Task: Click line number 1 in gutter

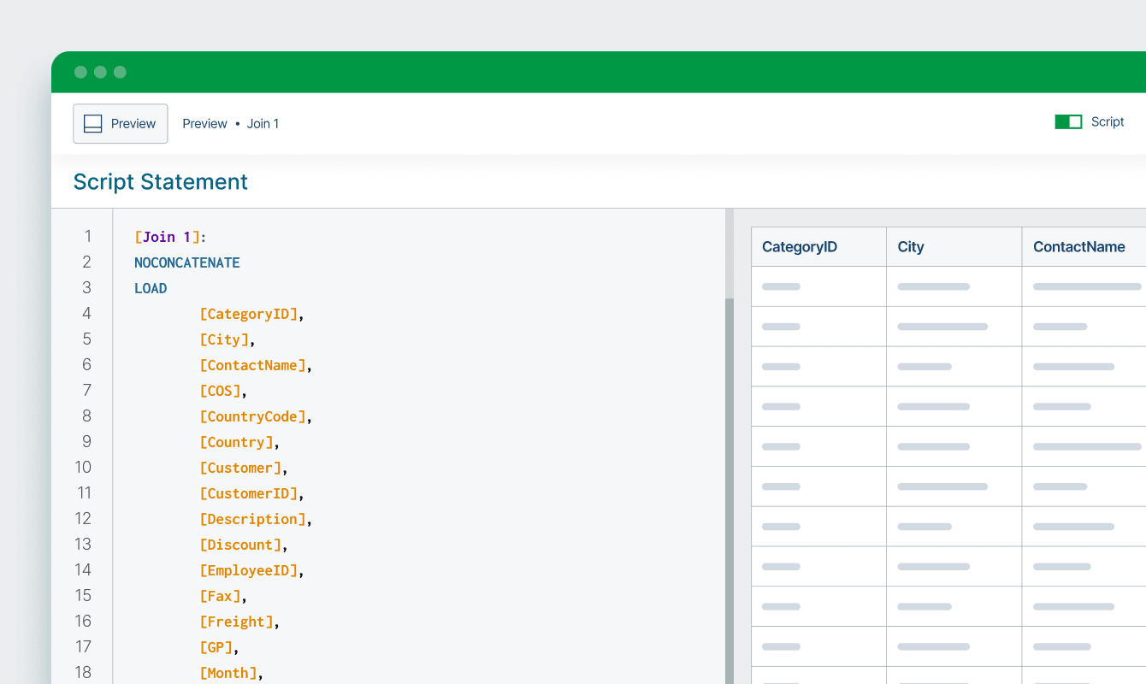Action: pos(87,237)
